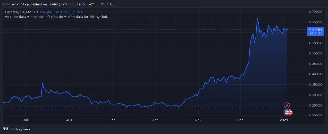The image size is (328, 134).
Task: Click the 0.250000 price axis label
Action: 316,106
